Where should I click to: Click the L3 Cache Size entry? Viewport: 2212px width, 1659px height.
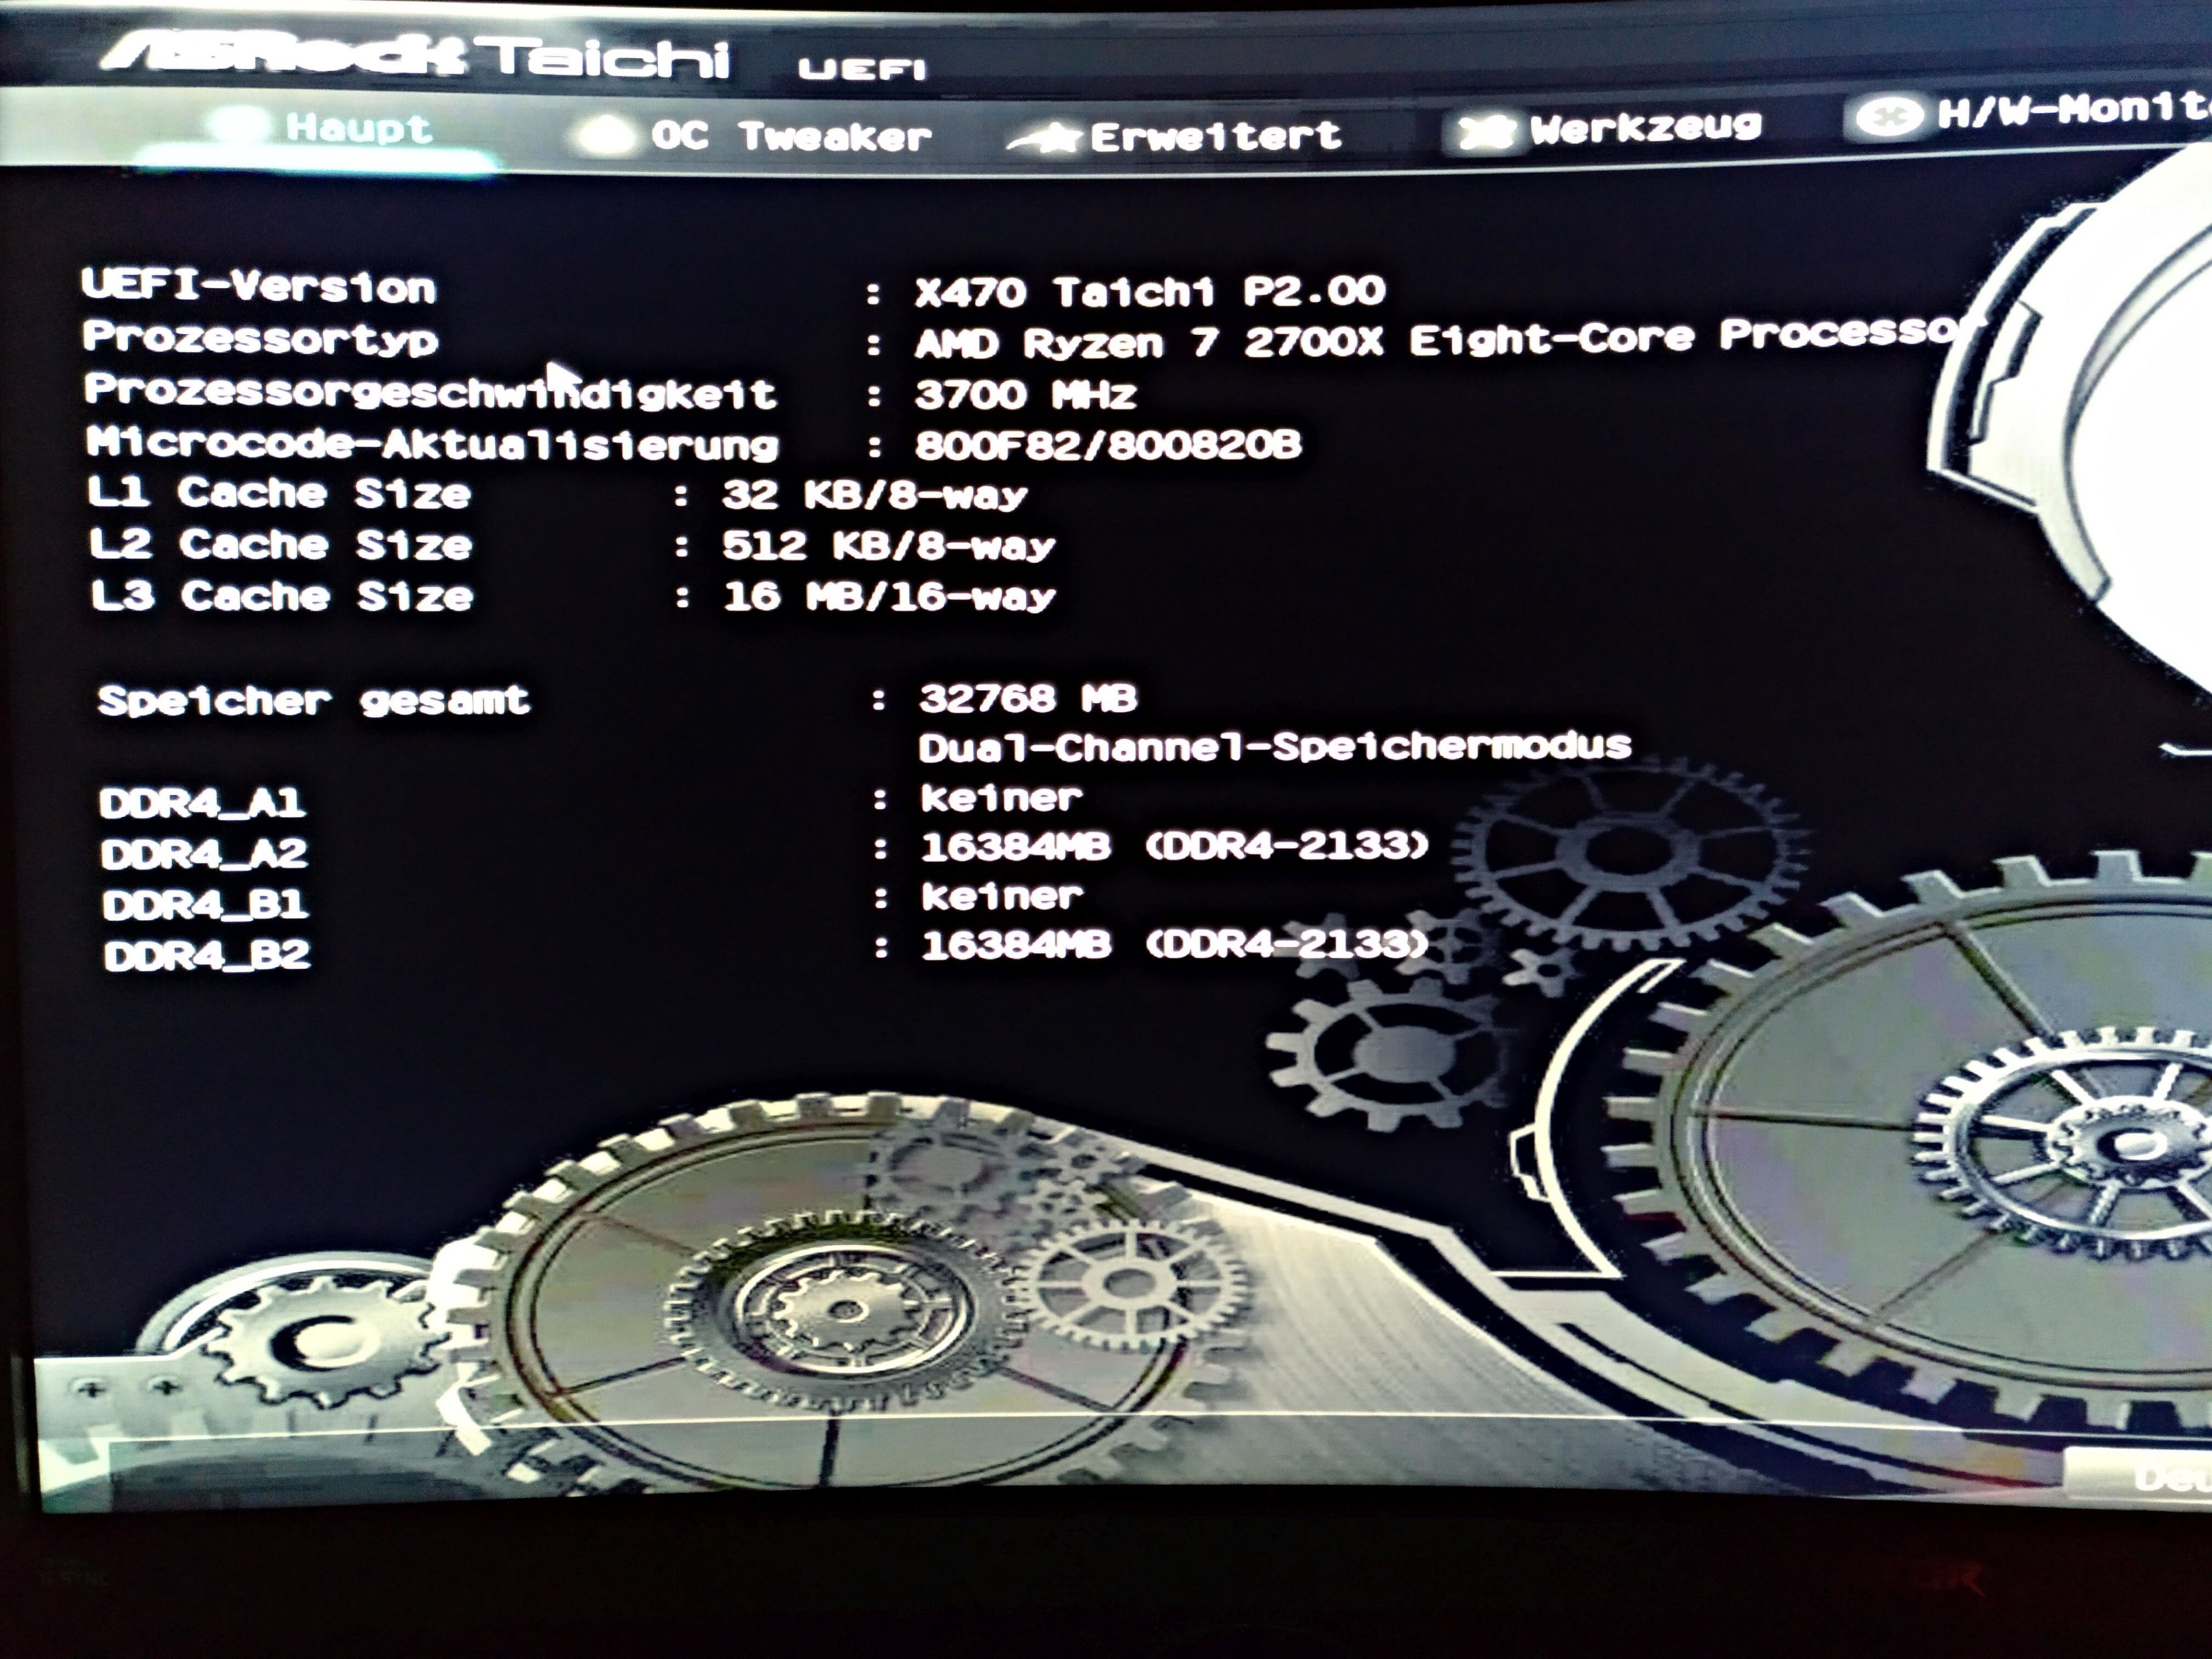[x=281, y=596]
